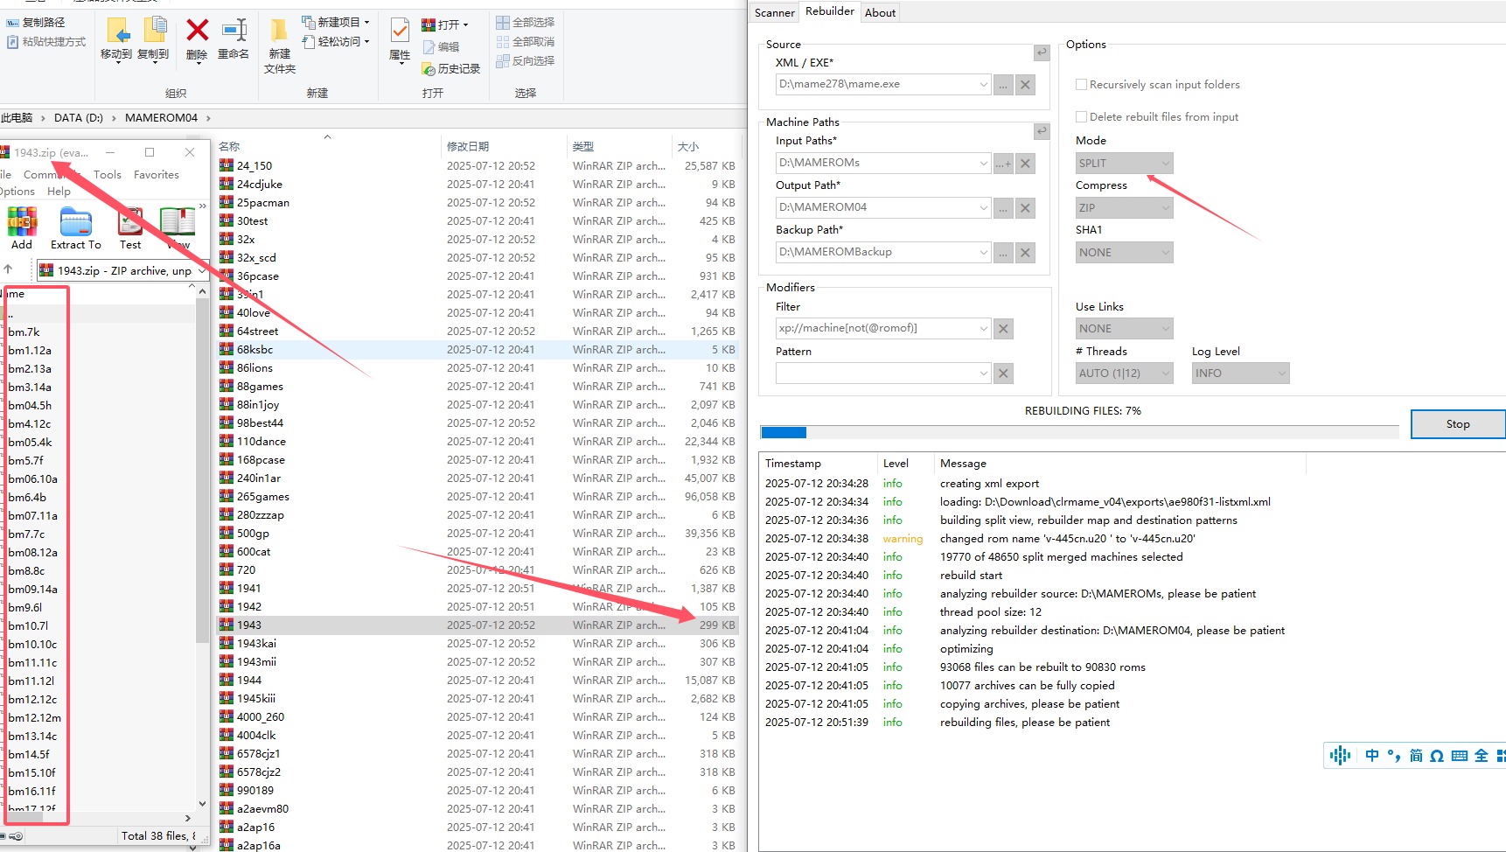Click reset arrow icon in Source section
Screen dimensions: 1506x852
[x=1042, y=52]
